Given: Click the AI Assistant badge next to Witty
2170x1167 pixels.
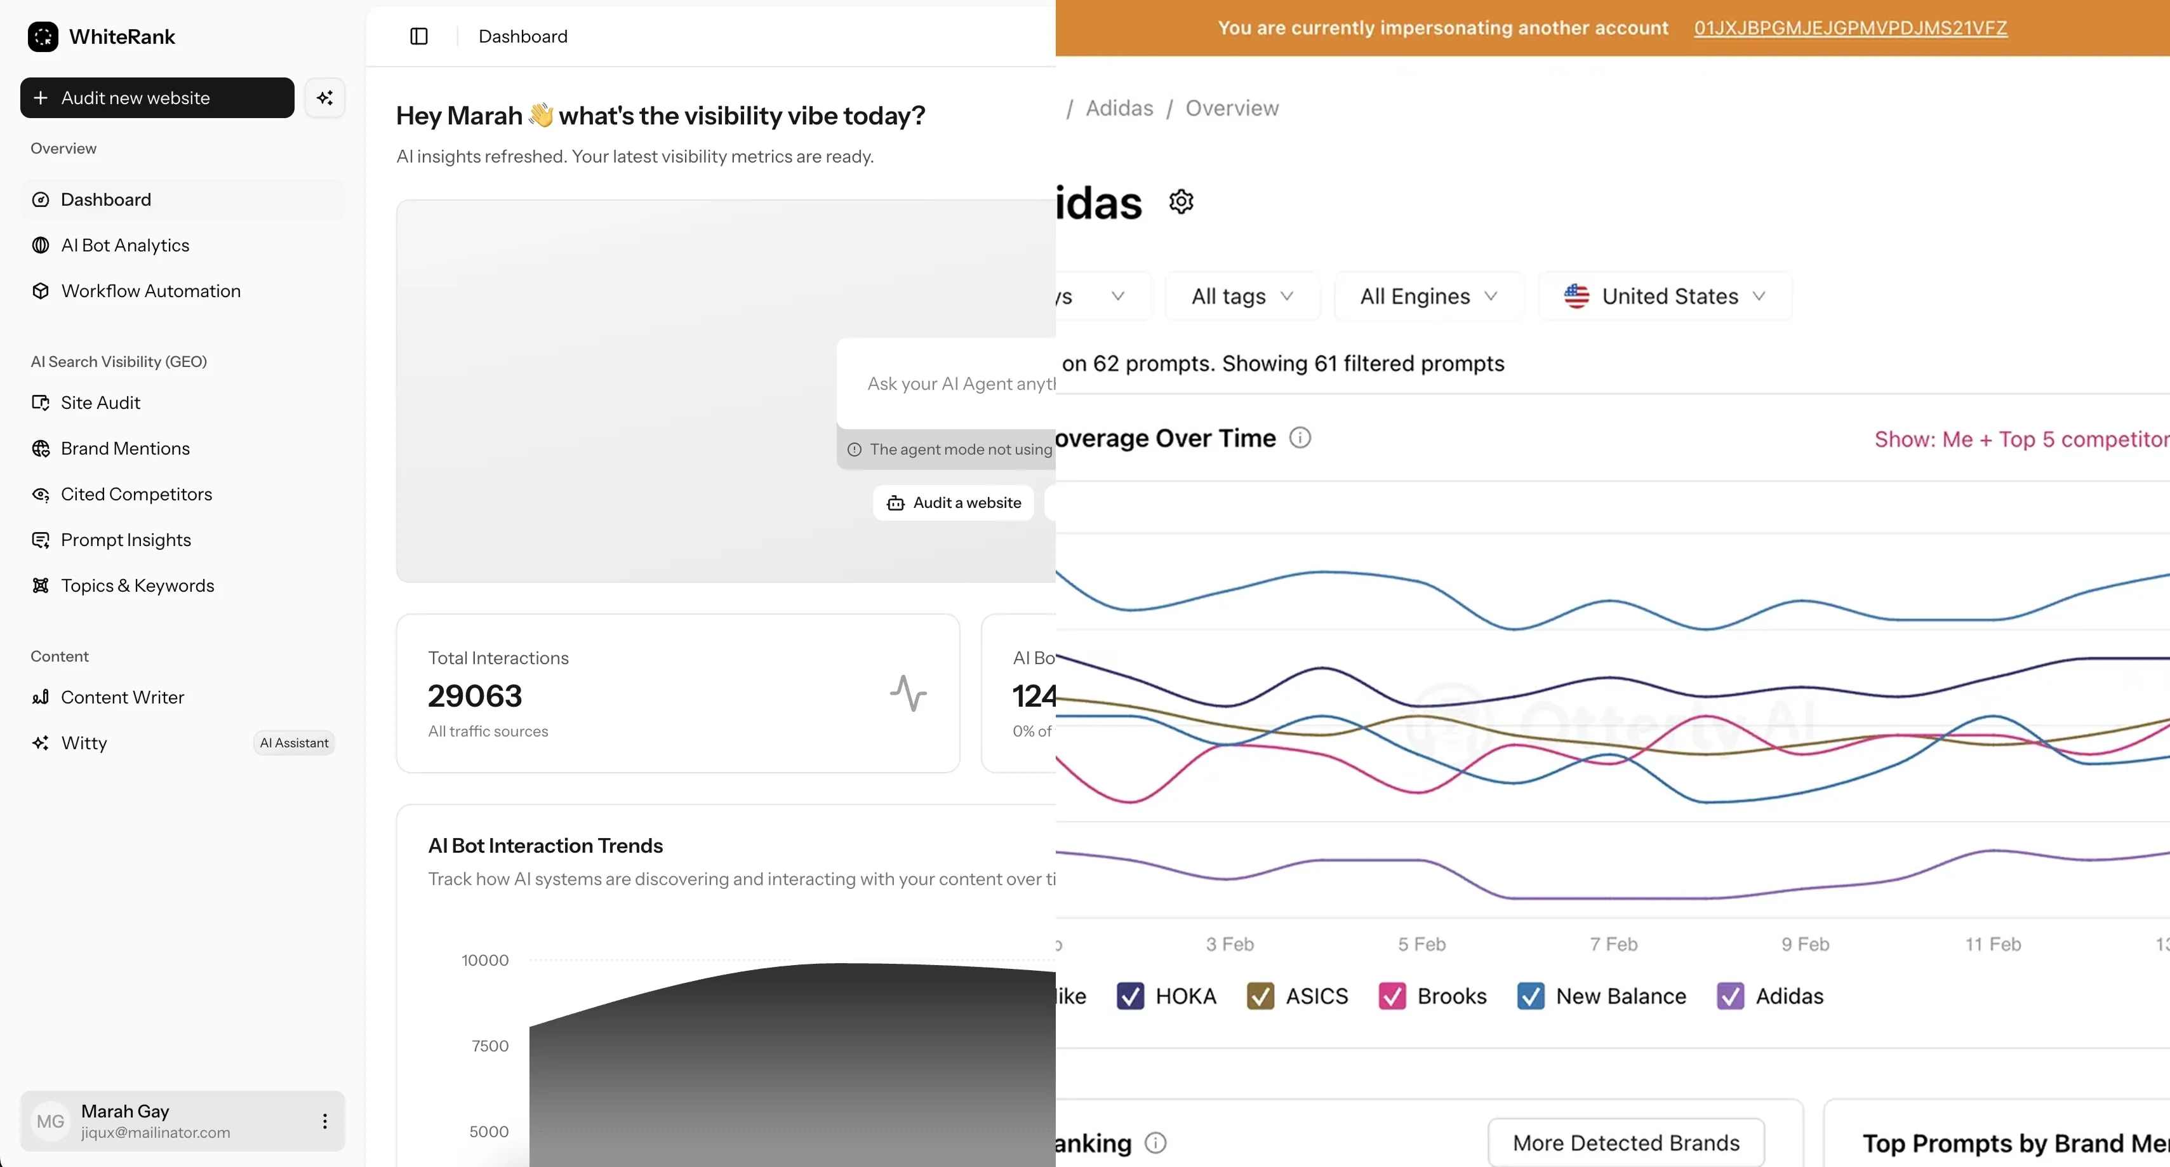Looking at the screenshot, I should (294, 743).
